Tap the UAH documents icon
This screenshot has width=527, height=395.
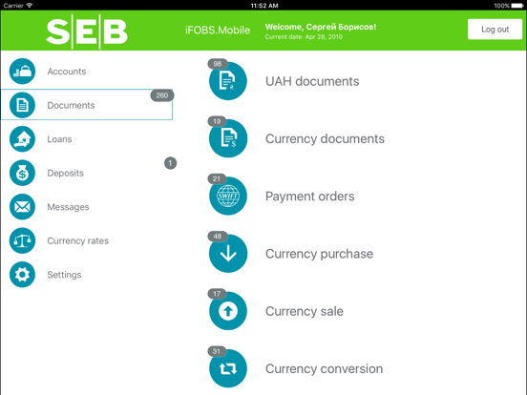[x=228, y=81]
